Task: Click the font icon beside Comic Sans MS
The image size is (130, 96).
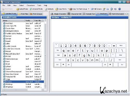Action: (x=4, y=26)
